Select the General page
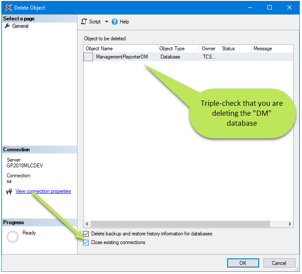Image resolution: width=302 pixels, height=274 pixels. point(20,26)
